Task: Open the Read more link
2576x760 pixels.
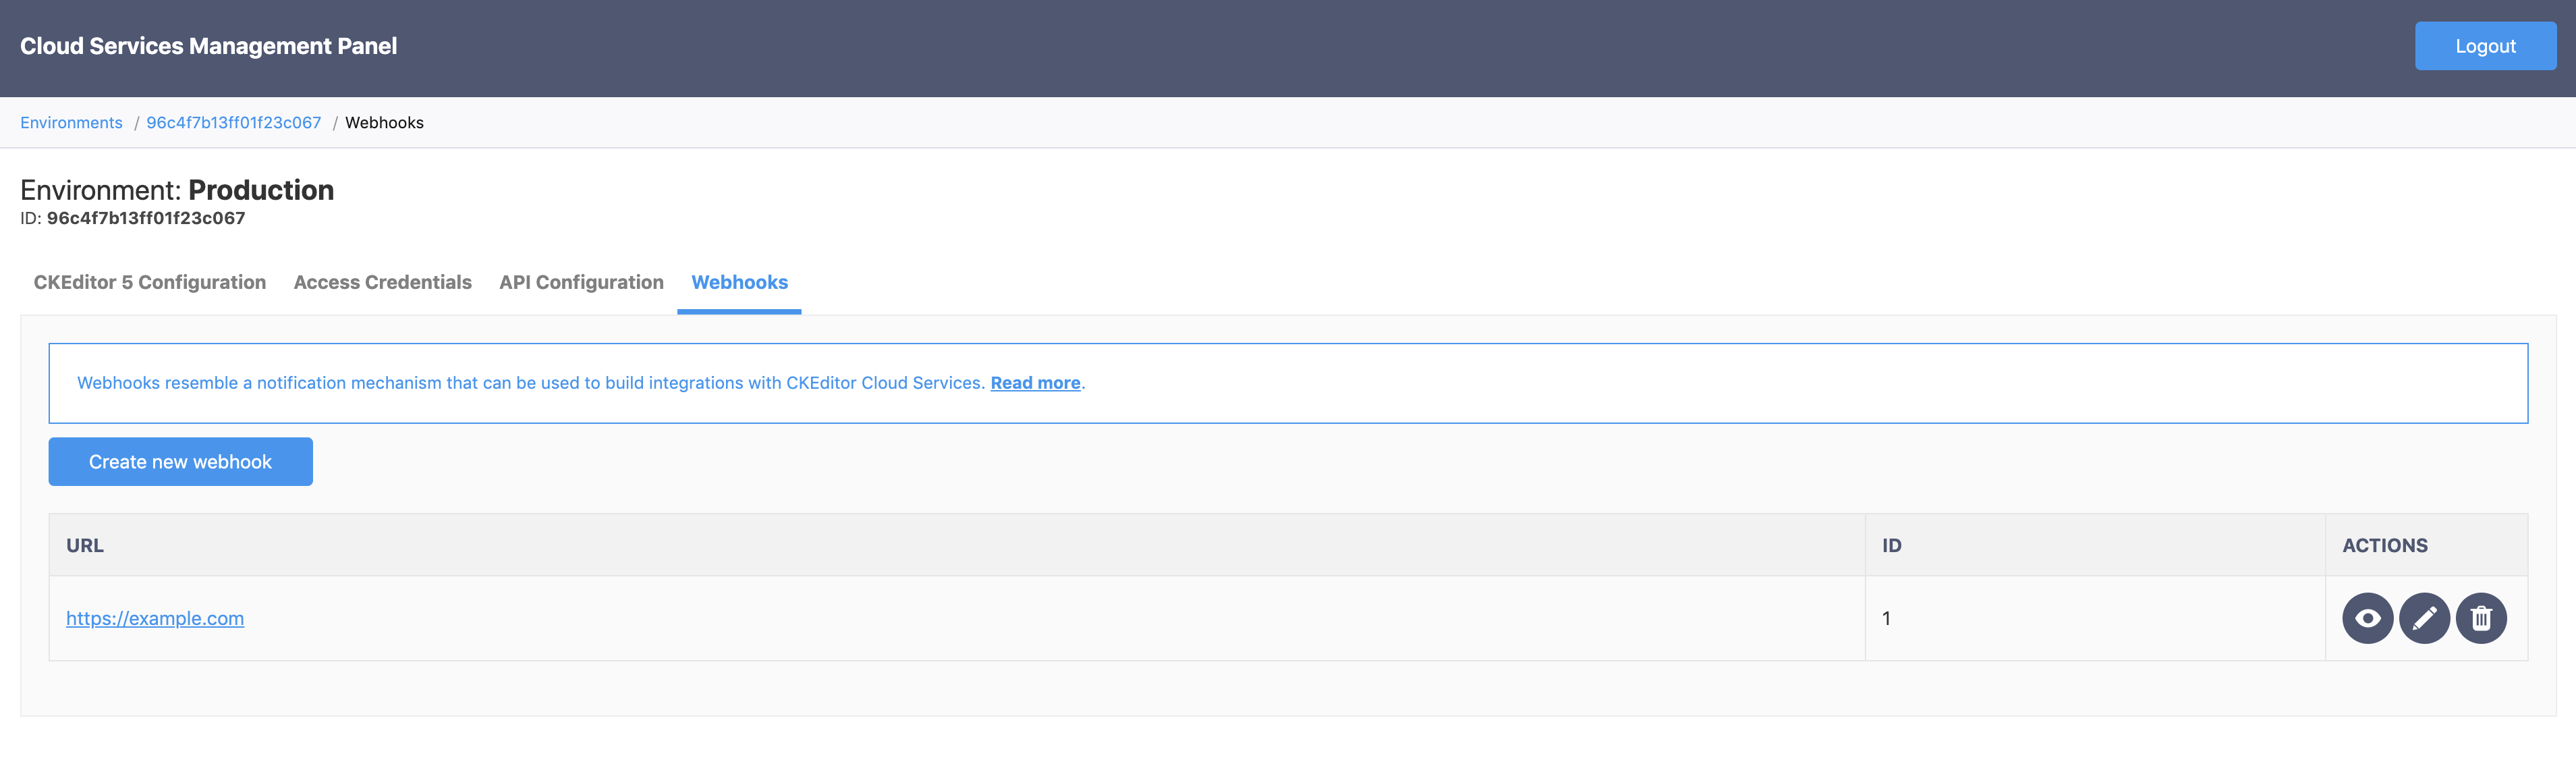Action: click(1035, 383)
